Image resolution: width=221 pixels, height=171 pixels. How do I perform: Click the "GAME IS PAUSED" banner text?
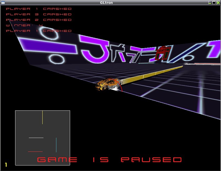109,159
